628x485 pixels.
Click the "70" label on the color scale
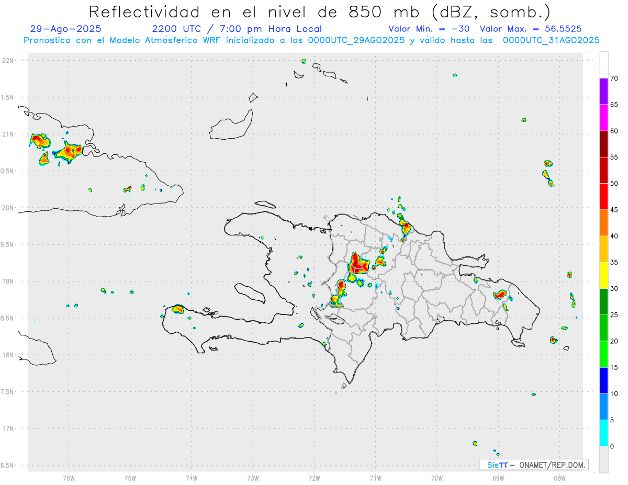coord(614,78)
